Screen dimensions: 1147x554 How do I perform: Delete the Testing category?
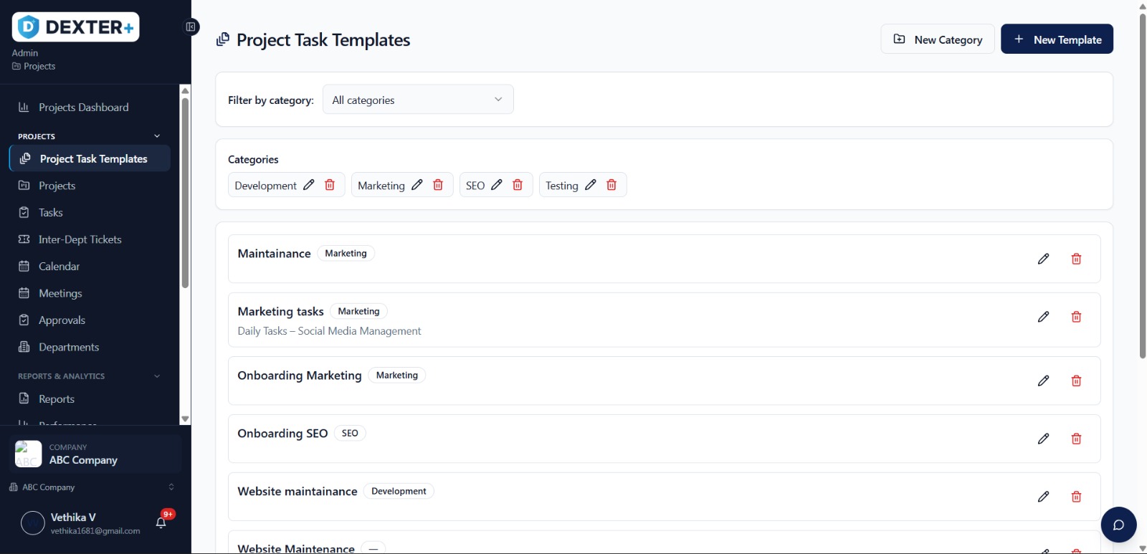[x=611, y=185]
